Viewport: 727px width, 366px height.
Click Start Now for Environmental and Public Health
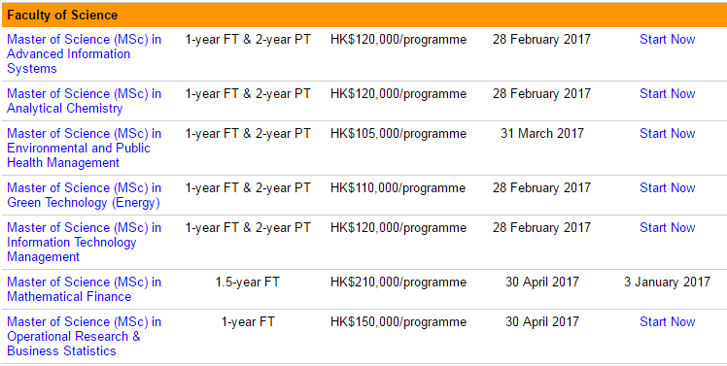(667, 133)
